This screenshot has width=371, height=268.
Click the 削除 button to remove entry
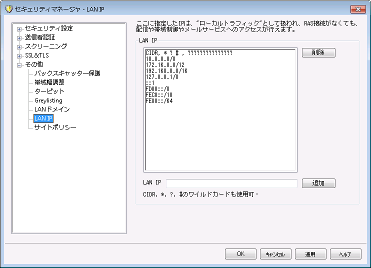[318, 53]
